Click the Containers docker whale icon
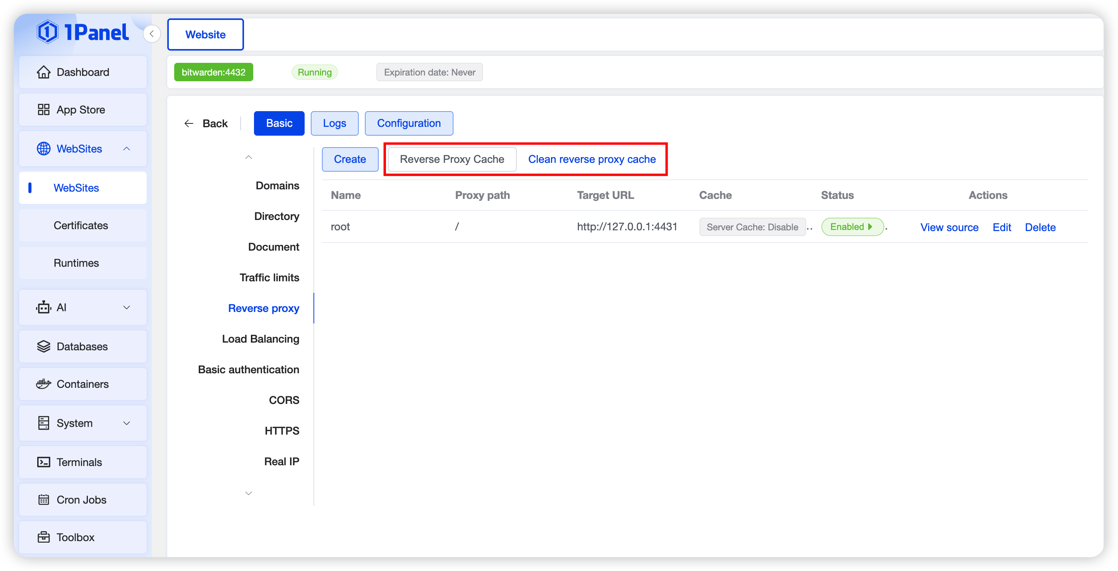This screenshot has height=571, width=1118. click(43, 384)
